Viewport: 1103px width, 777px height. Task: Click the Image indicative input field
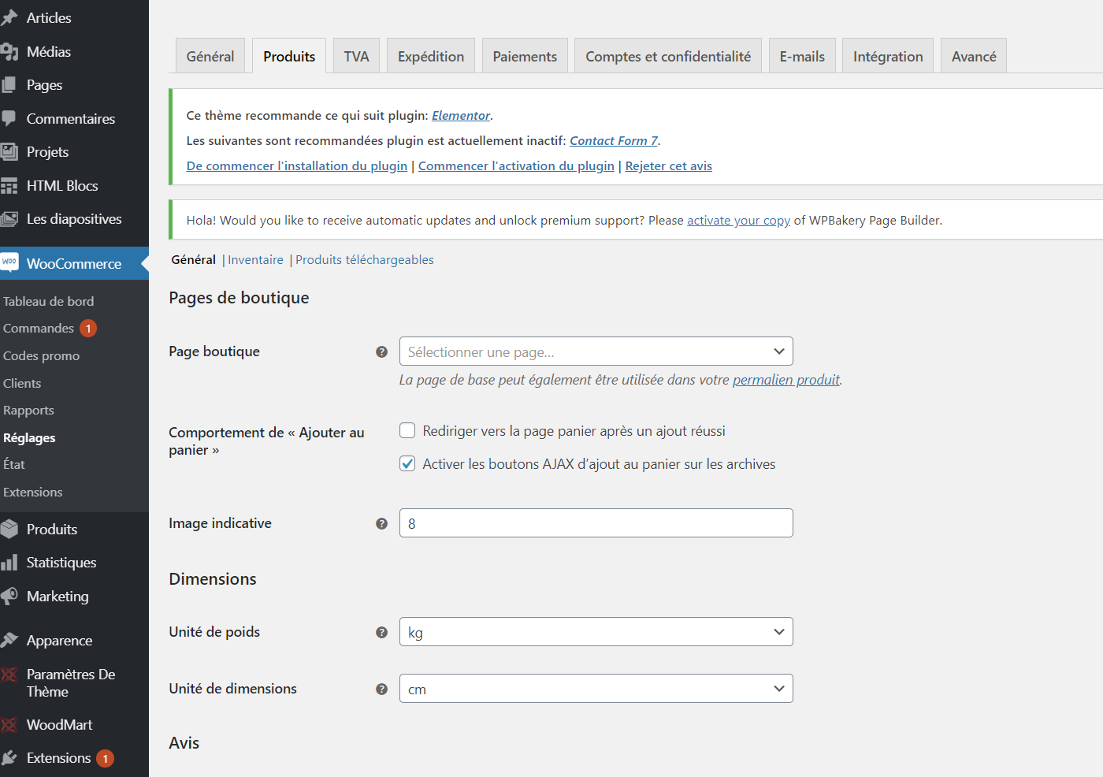coord(596,523)
